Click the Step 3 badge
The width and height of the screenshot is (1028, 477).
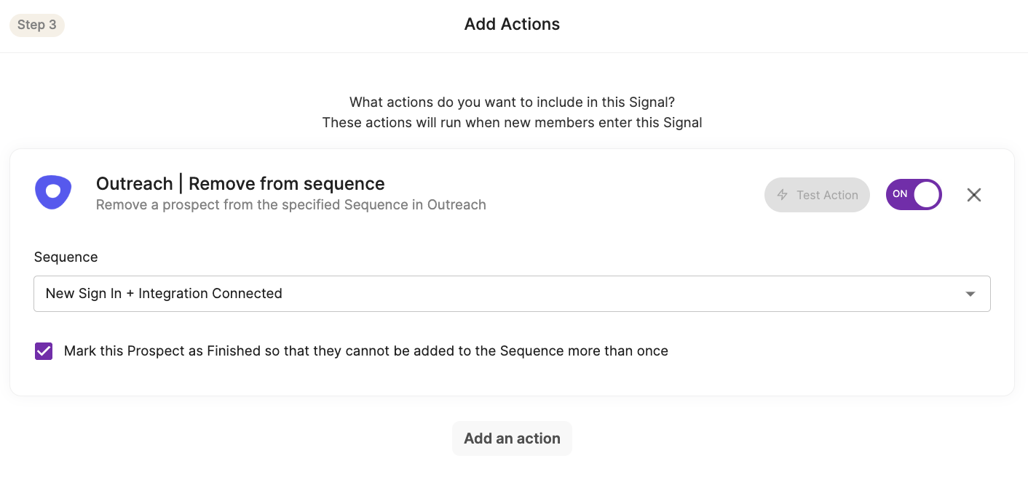(x=37, y=25)
